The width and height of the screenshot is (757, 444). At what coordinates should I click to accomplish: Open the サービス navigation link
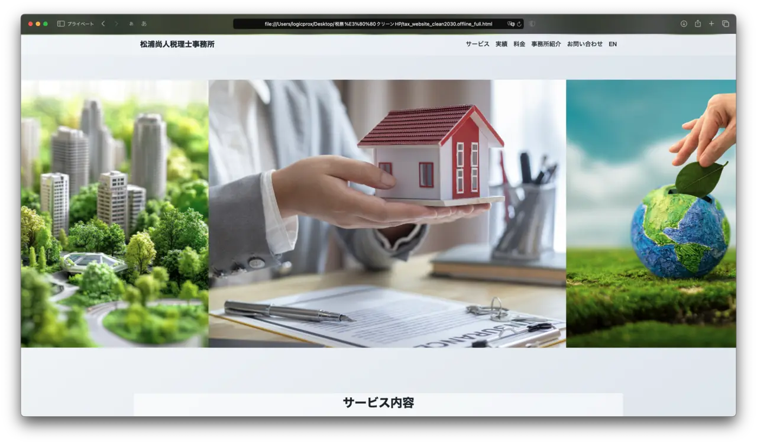477,44
